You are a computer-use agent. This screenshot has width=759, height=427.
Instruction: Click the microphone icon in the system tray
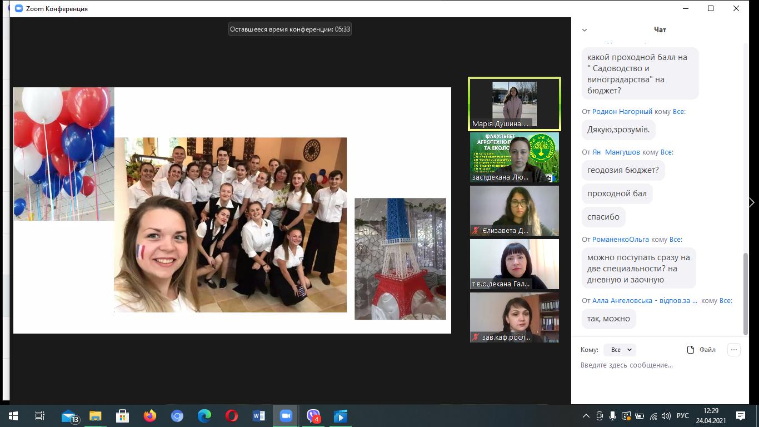612,416
